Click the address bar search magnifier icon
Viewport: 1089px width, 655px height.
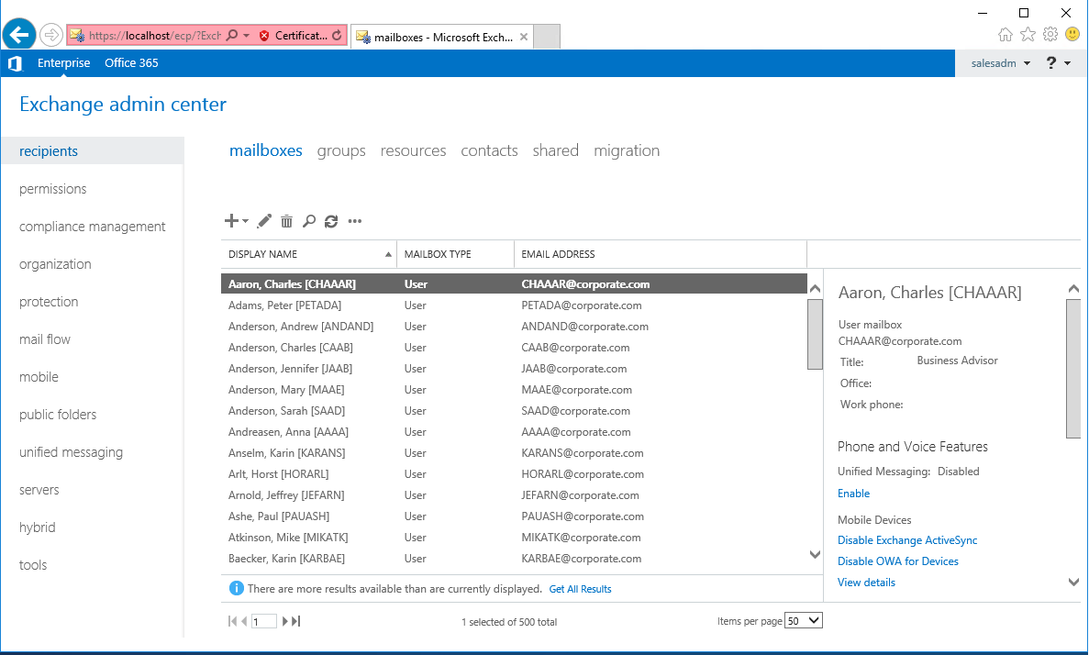pos(232,35)
